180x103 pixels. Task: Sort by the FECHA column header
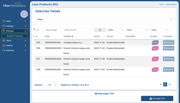coord(97,36)
